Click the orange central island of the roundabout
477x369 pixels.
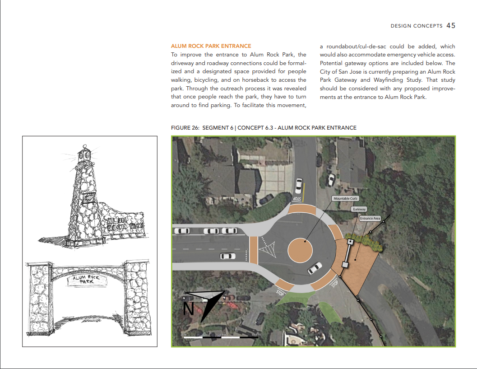tap(300, 251)
